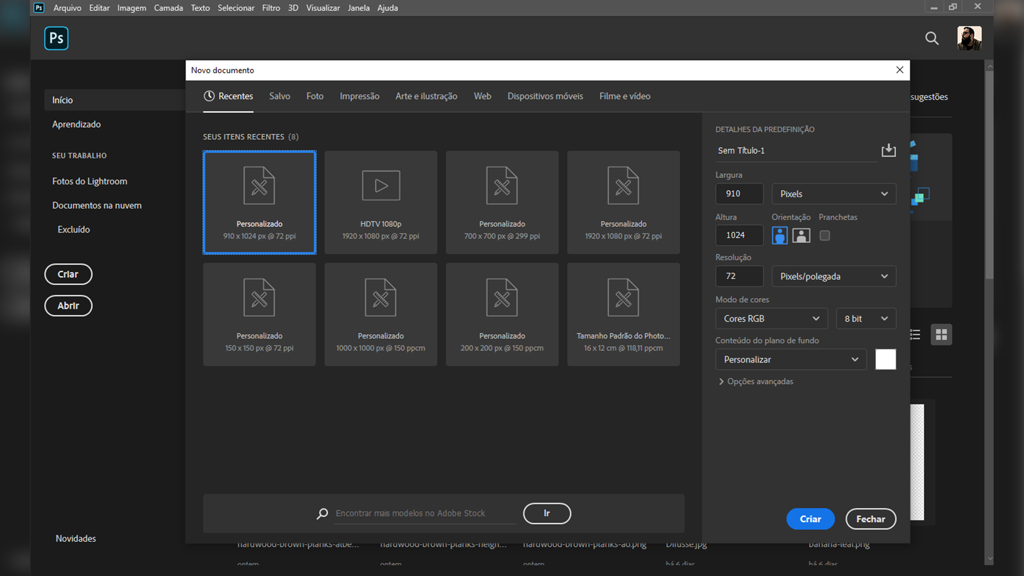Screen dimensions: 1024x576
Task: Open the 8 bit depth dropdown
Action: [x=866, y=318]
